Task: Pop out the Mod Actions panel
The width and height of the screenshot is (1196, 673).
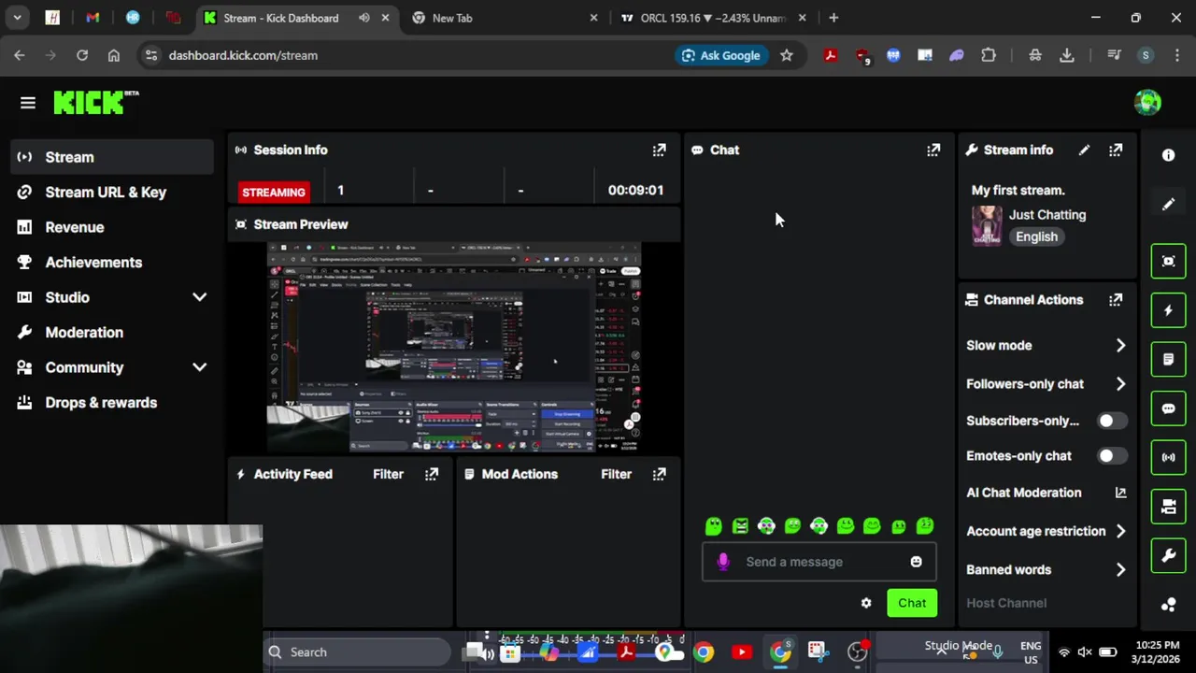Action: click(659, 474)
